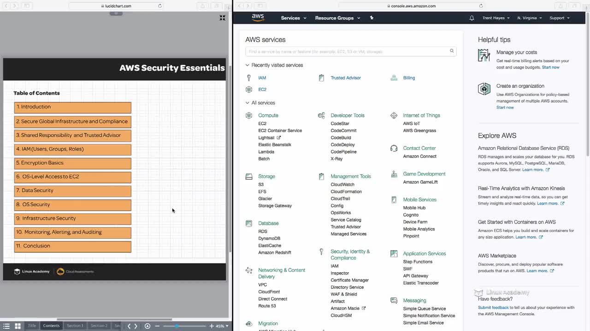Open the Submit feedback link
Image resolution: width=590 pixels, height=331 pixels.
493,308
